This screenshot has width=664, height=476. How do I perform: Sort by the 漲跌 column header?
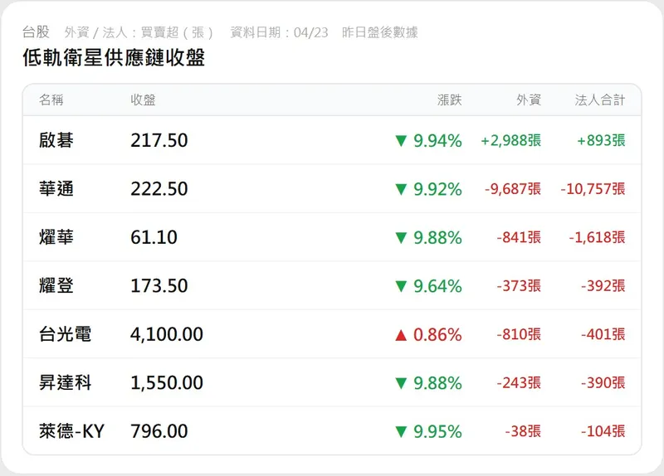click(449, 100)
